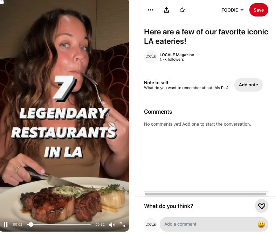The image size is (276, 233).
Task: Open the LOCALE Magazine profile link
Action: point(177,55)
